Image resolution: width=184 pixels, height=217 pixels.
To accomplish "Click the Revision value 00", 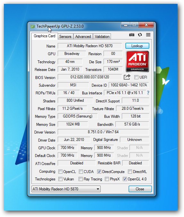I will pyautogui.click(x=113, y=54).
